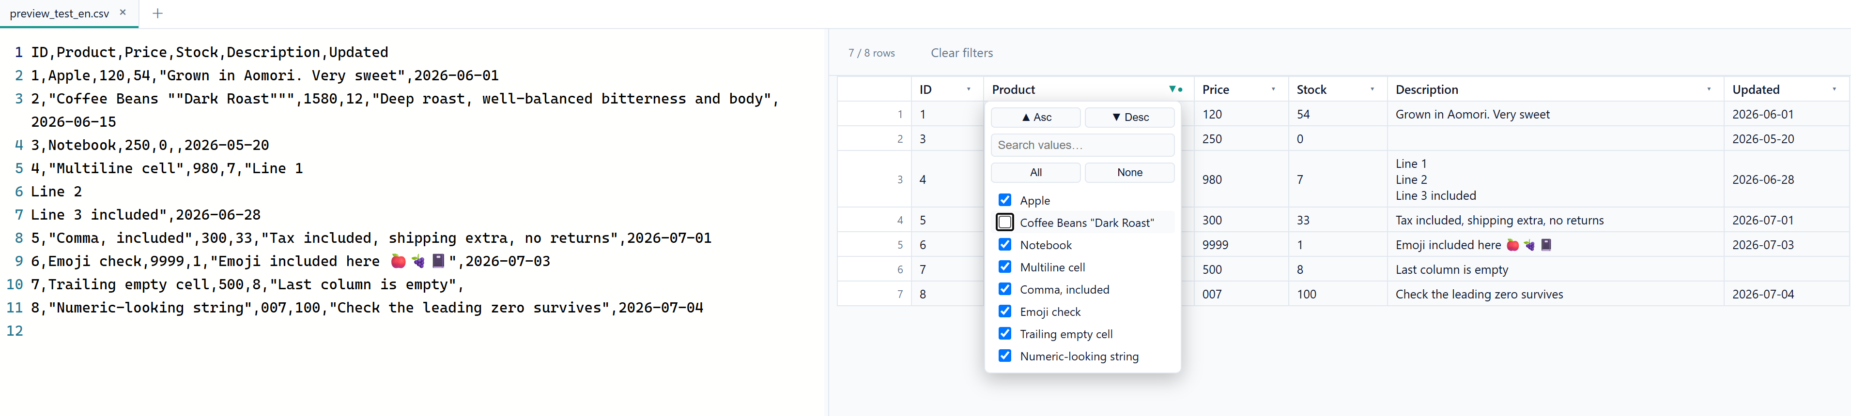The width and height of the screenshot is (1851, 416).
Task: Open the Description column filter dropdown arrow
Action: pyautogui.click(x=1709, y=89)
